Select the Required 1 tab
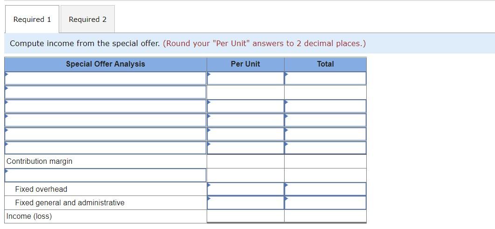The height and width of the screenshot is (229, 495). [32, 19]
